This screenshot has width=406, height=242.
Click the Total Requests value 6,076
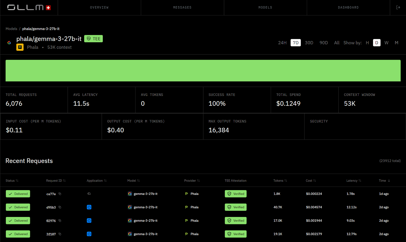point(14,104)
